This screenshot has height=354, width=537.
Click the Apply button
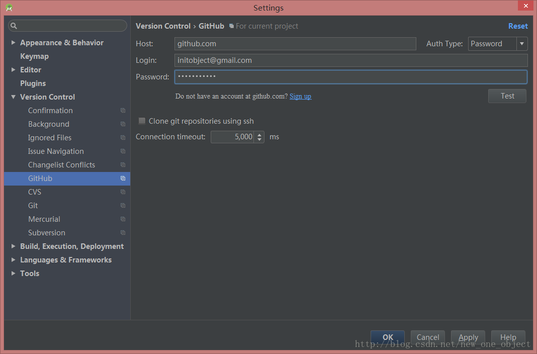coord(468,337)
